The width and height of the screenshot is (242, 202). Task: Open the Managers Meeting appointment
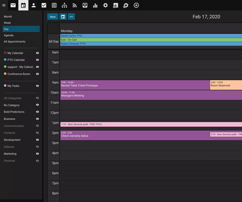pos(151,95)
